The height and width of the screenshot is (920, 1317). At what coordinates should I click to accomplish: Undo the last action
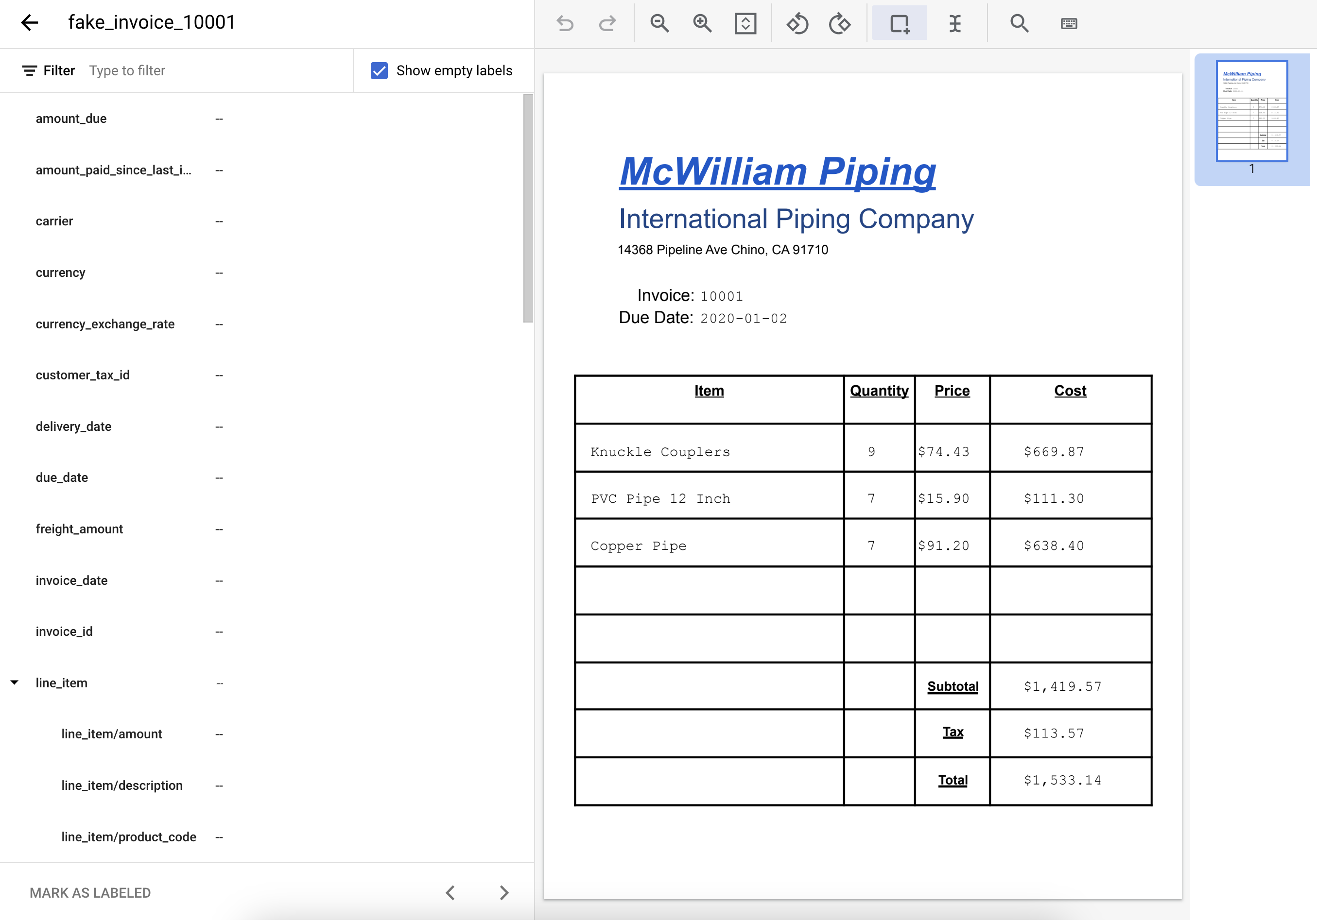pos(565,23)
